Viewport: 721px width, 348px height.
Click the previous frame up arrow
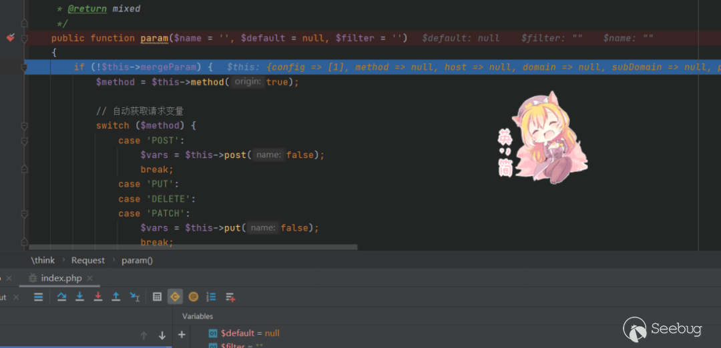[x=144, y=335]
